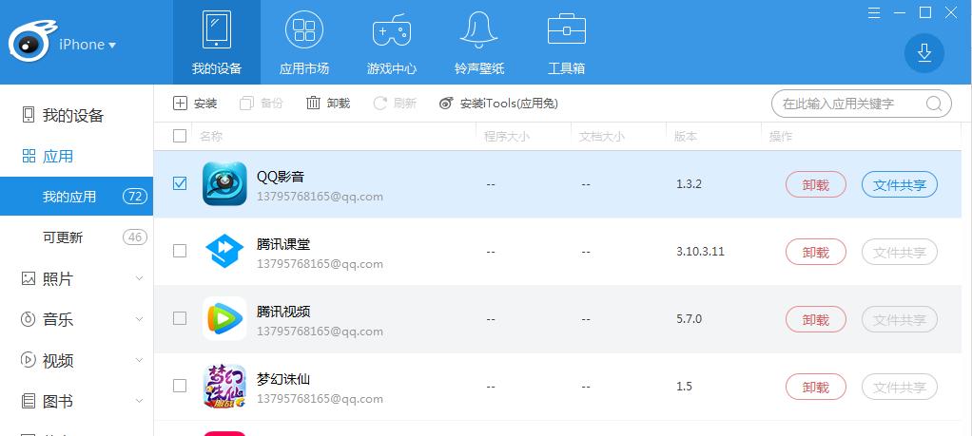
Task: Focus the app keyword search field
Action: tap(861, 104)
